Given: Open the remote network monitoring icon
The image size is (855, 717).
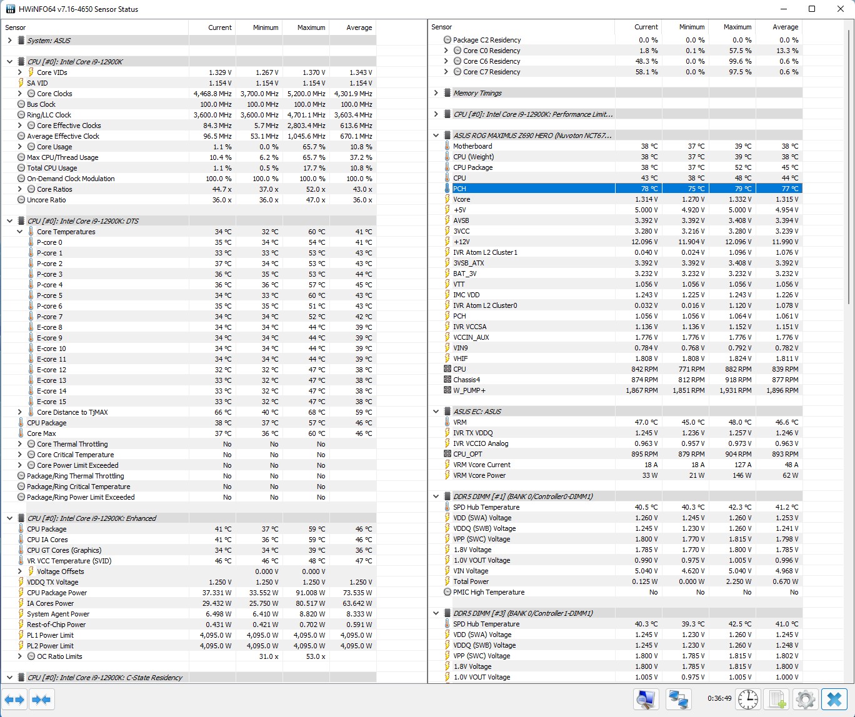Looking at the screenshot, I should (678, 699).
